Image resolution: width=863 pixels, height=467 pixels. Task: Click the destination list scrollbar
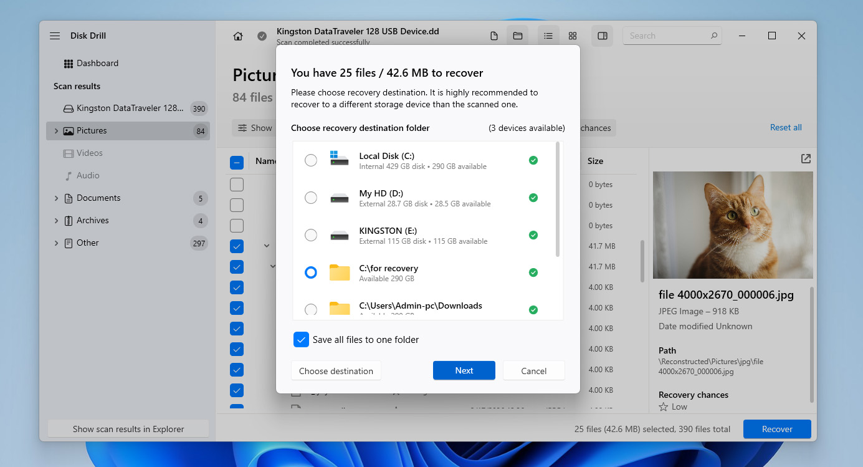(558, 200)
